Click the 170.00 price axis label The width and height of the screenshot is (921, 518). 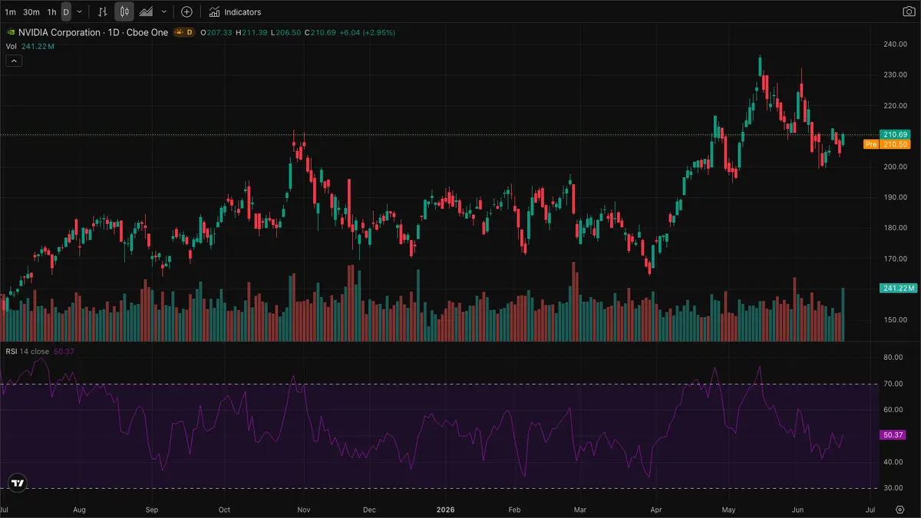click(894, 259)
